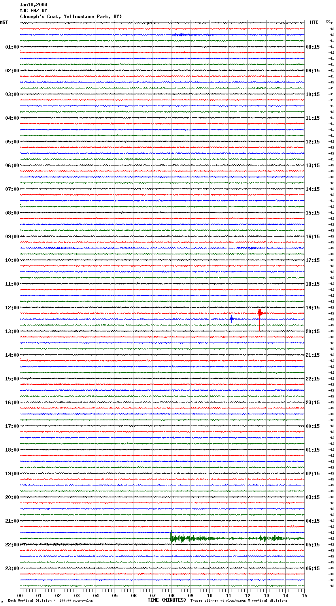336x606 pixels.
Task: Click minute-axis tick label "08"
Action: [x=172, y=595]
